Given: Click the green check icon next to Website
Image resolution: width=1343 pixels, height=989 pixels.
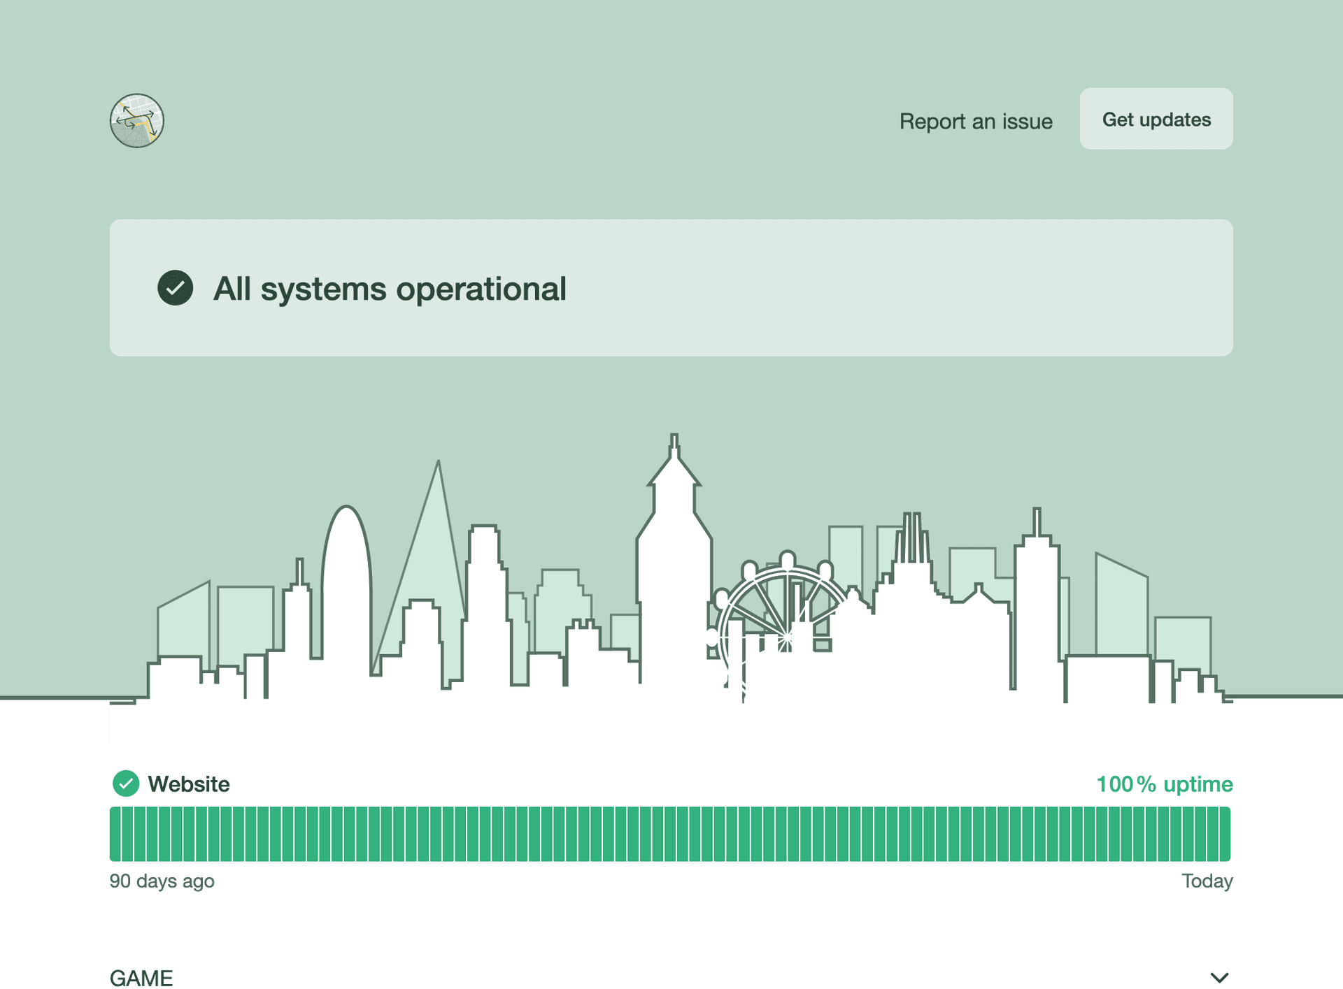Looking at the screenshot, I should click(126, 784).
